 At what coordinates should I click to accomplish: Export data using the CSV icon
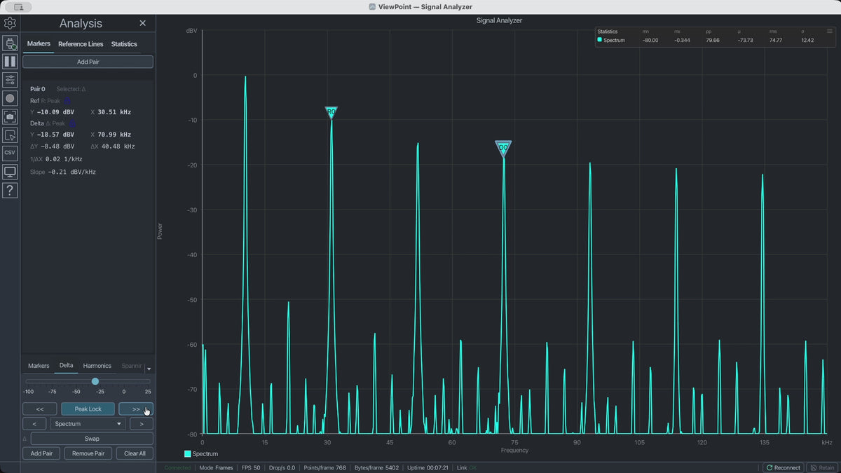(10, 153)
